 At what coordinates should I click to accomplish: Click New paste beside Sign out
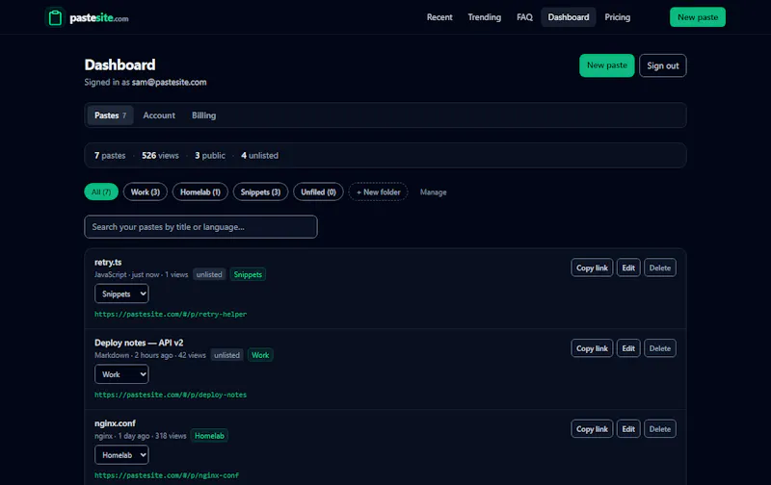click(x=607, y=65)
